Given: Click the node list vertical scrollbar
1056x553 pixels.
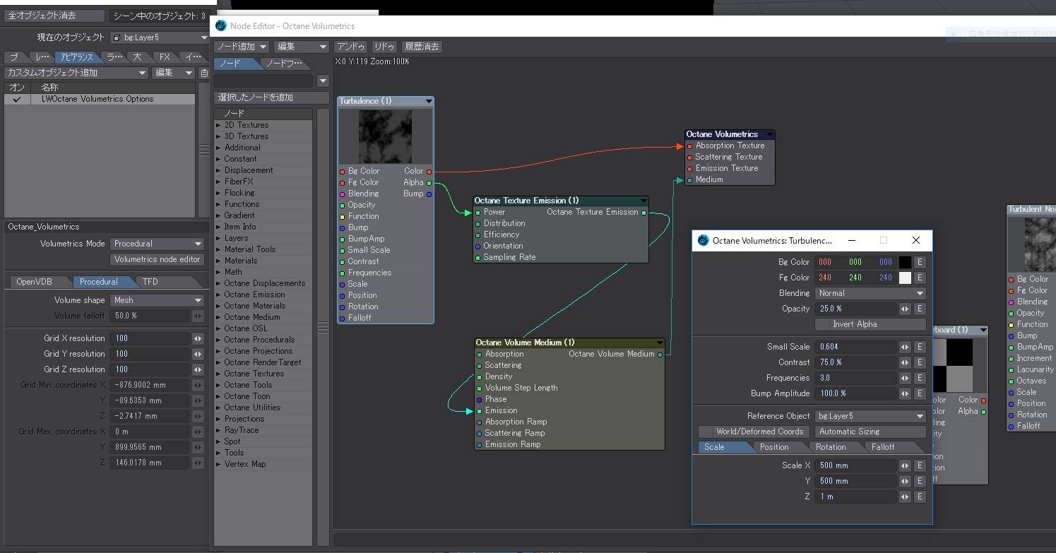Looking at the screenshot, I should (x=323, y=326).
